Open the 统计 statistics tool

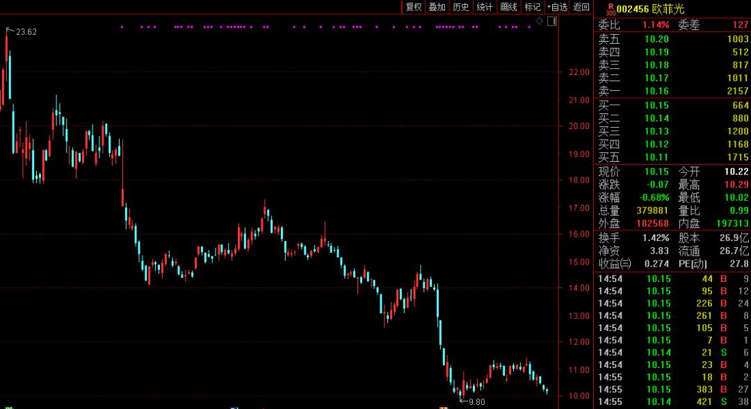(x=485, y=7)
